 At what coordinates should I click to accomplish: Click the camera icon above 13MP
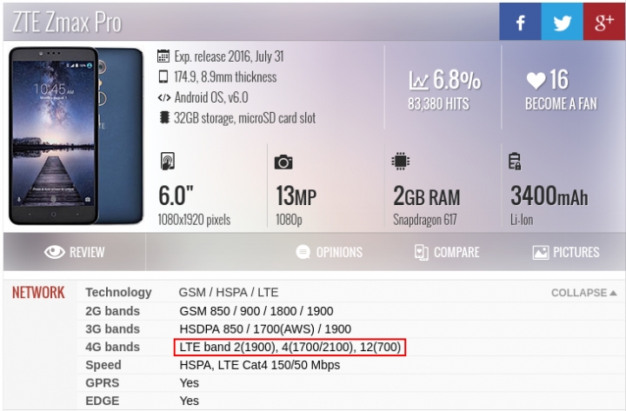pyautogui.click(x=283, y=162)
